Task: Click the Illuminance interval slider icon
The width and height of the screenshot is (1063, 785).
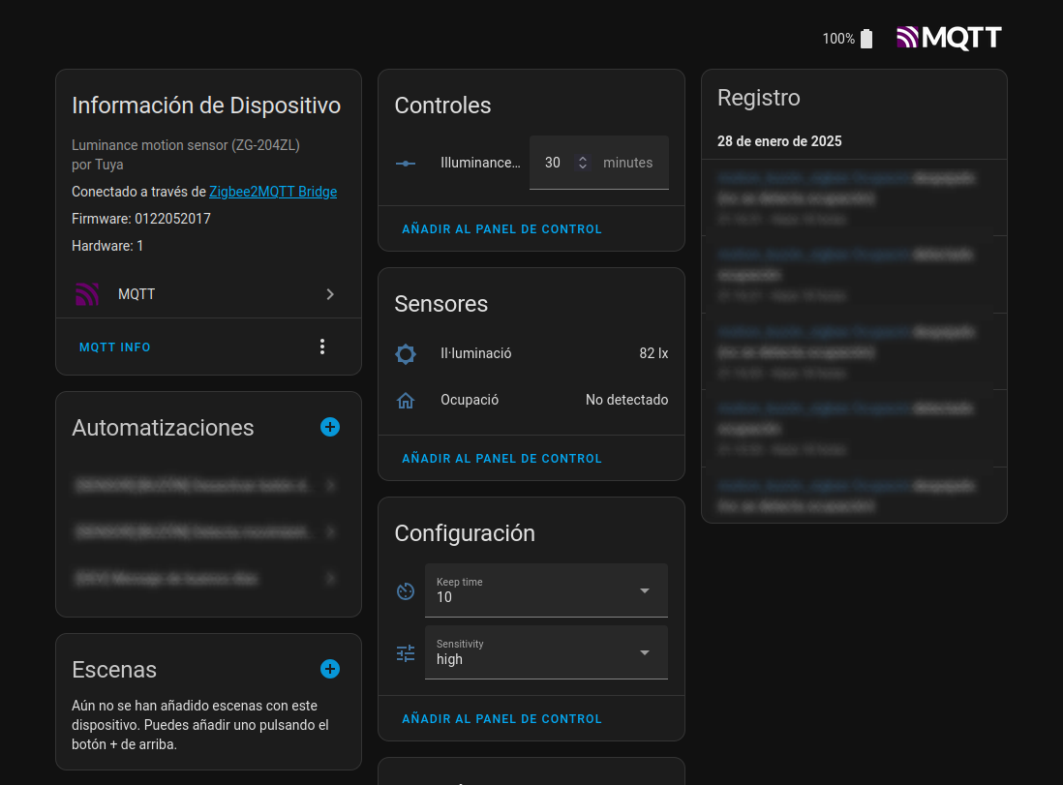Action: coord(406,164)
